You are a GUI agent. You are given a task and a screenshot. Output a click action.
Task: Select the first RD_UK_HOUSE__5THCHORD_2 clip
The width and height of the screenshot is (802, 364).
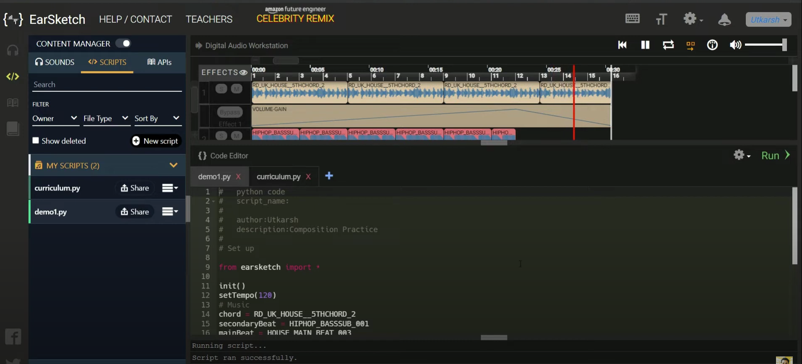click(299, 92)
